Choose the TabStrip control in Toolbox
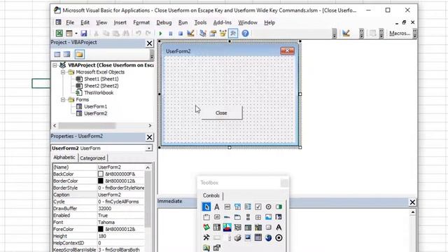Image resolution: width=448 pixels, height=252 pixels. pyautogui.click(x=227, y=217)
